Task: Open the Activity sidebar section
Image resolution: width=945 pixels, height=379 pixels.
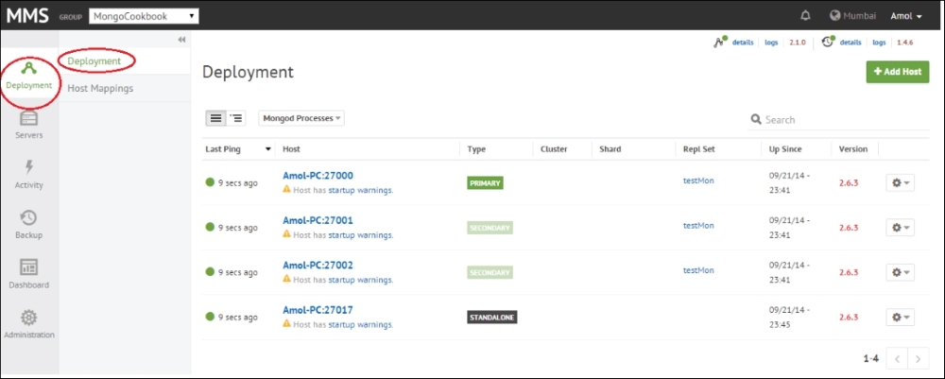Action: [x=29, y=175]
